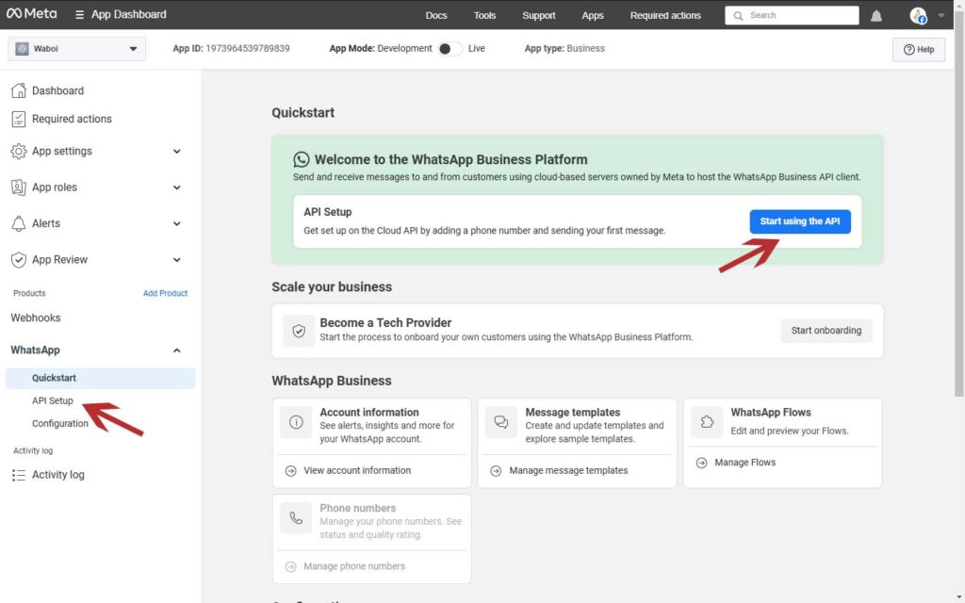Toggle App Mode from Development to Live
Image resolution: width=965 pixels, height=603 pixels.
(450, 49)
